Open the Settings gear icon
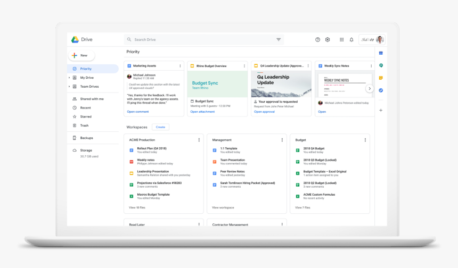 click(328, 40)
